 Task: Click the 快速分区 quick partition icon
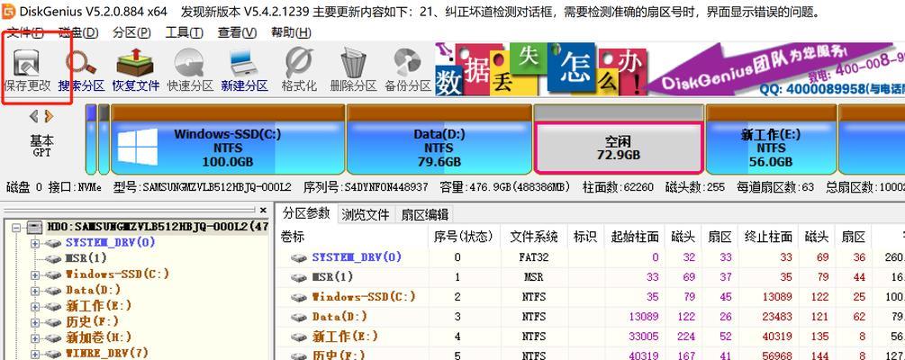coord(190,70)
